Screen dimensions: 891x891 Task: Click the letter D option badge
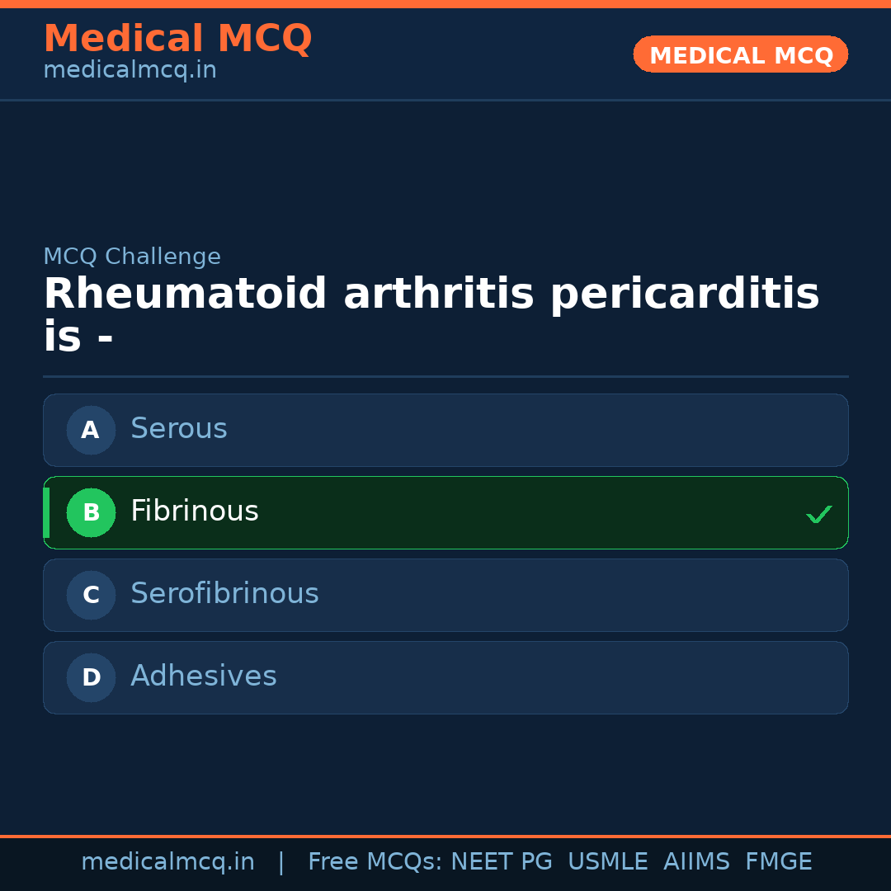coord(91,677)
